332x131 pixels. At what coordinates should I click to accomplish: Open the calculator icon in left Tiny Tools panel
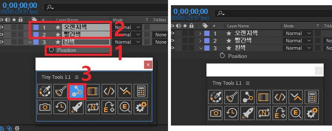pyautogui.click(x=141, y=91)
